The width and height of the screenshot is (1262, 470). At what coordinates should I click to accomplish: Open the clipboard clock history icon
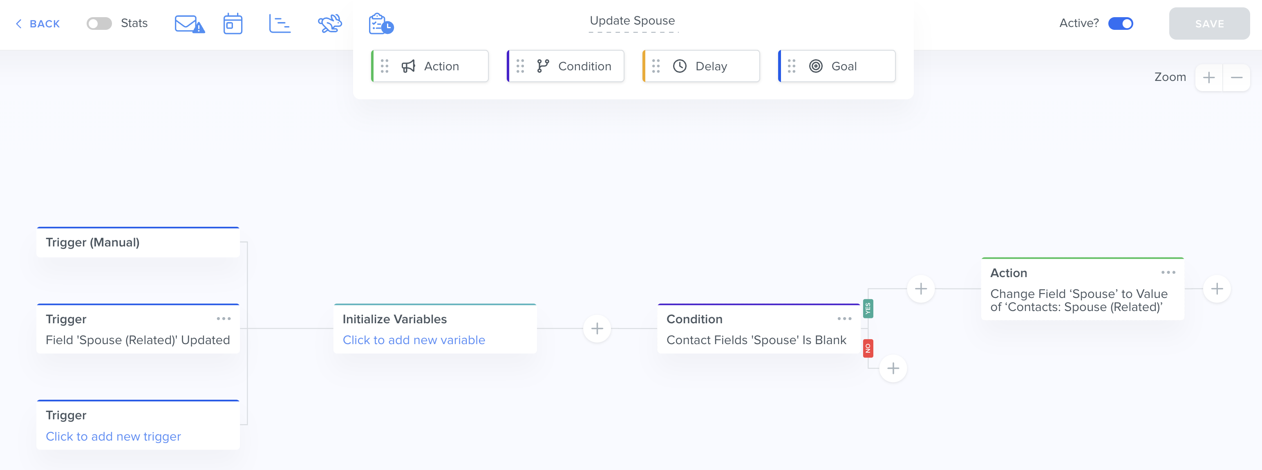pos(380,24)
